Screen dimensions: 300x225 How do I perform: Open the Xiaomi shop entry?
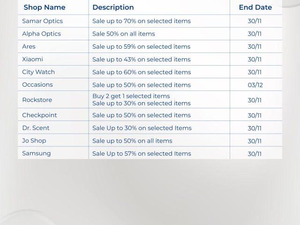pyautogui.click(x=32, y=59)
